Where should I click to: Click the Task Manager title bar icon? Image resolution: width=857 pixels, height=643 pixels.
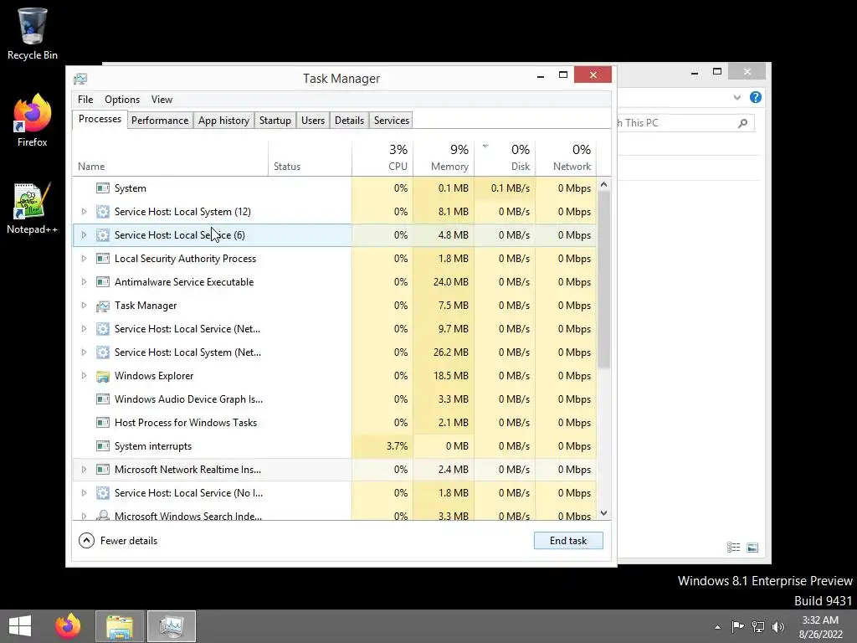(x=80, y=79)
